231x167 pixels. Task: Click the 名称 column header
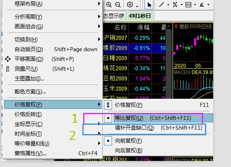(120, 27)
